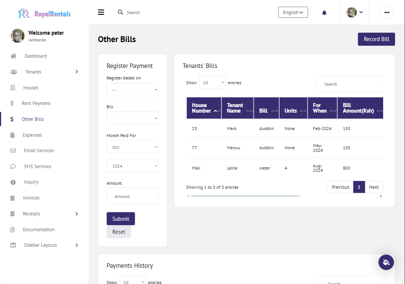Click the sidebar profile photo of peter

tap(17, 35)
